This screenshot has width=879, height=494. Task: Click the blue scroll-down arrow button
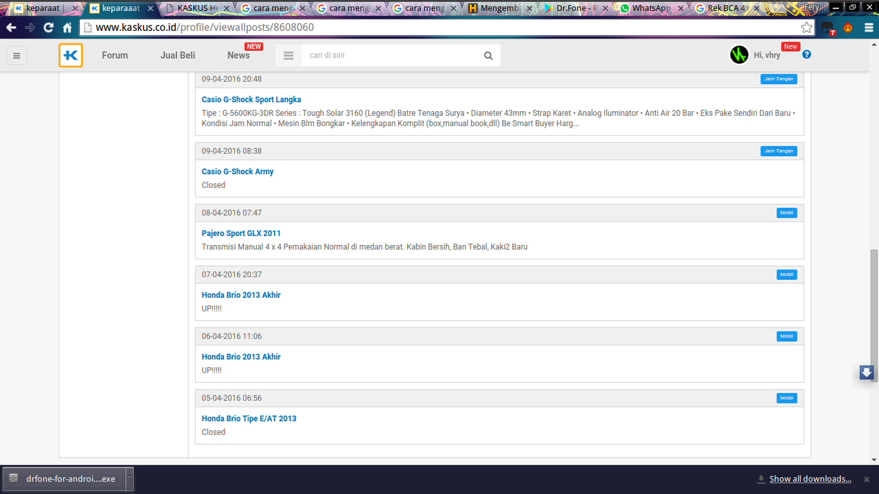pos(867,373)
